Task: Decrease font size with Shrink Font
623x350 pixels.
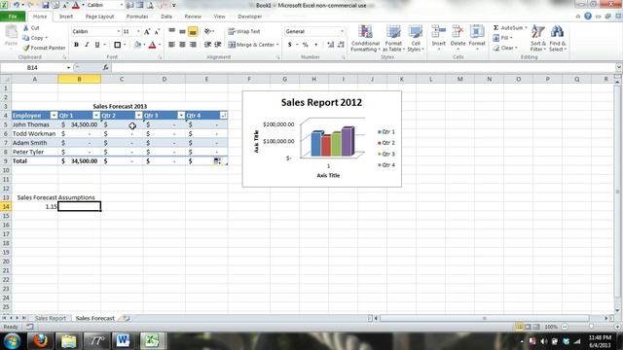Action: click(157, 32)
